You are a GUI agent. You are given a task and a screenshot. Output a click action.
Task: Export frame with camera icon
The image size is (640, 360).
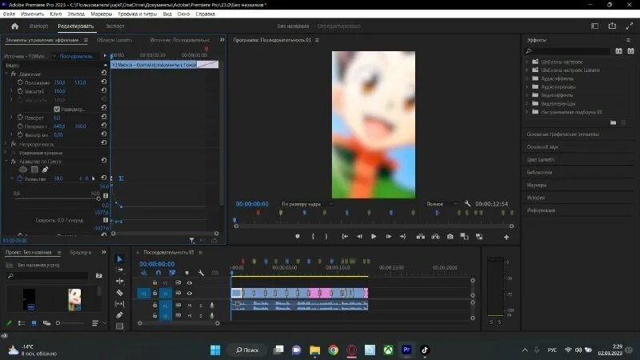pyautogui.click(x=450, y=236)
